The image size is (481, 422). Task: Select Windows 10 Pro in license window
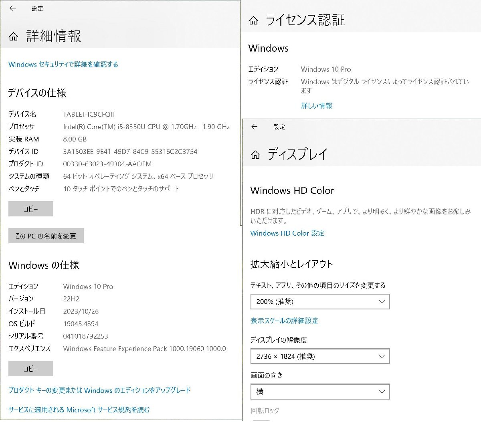point(326,69)
